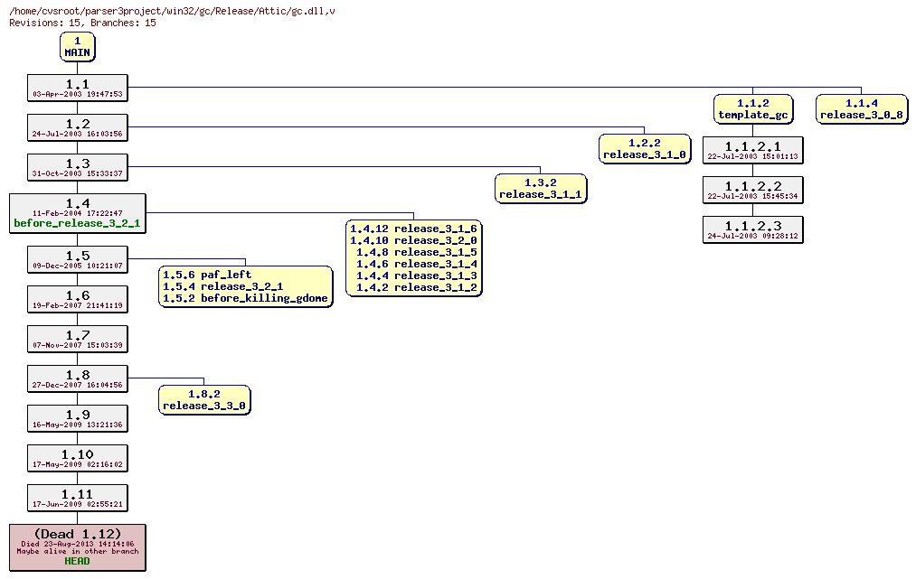Open revision 1.5 dated 09-Dec-2005
The height and width of the screenshot is (579, 916).
point(77,260)
